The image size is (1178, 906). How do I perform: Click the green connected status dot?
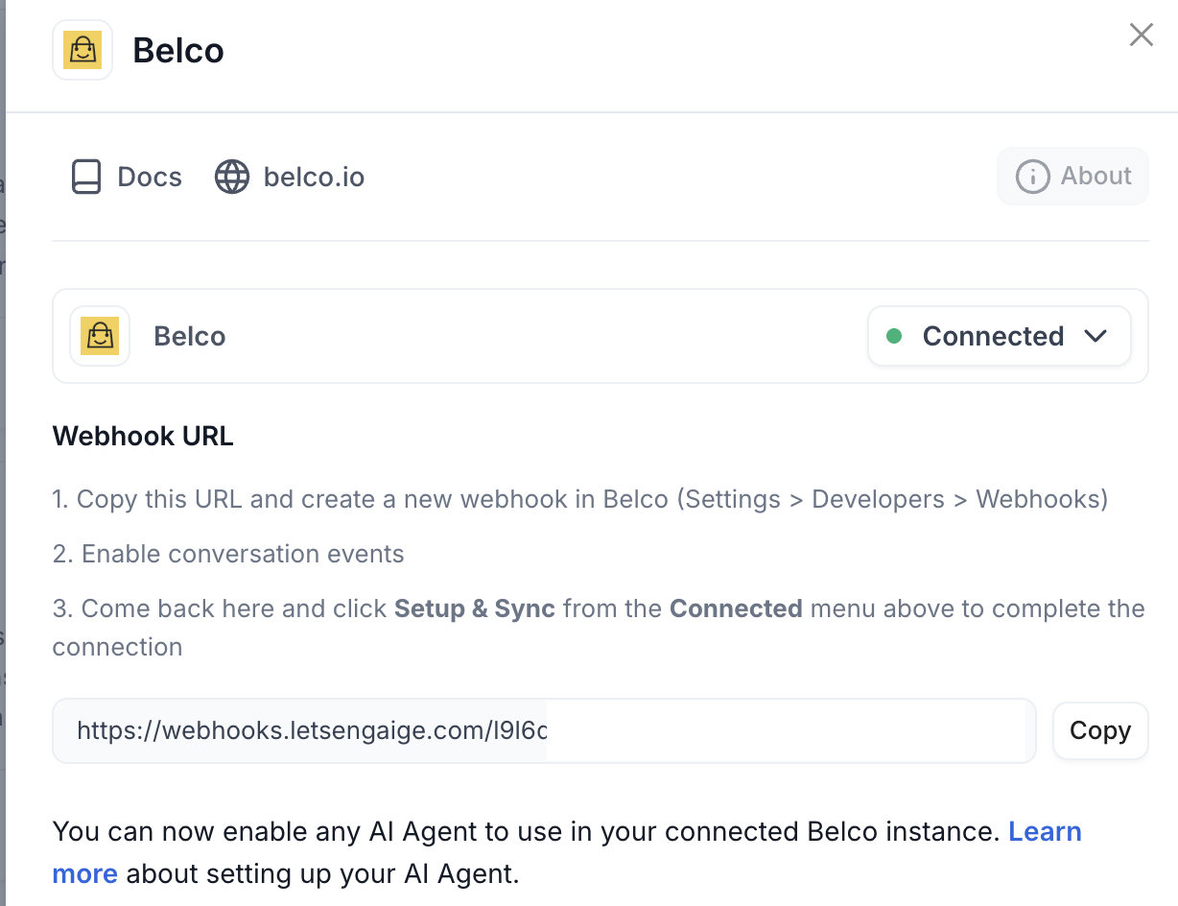pyautogui.click(x=894, y=336)
